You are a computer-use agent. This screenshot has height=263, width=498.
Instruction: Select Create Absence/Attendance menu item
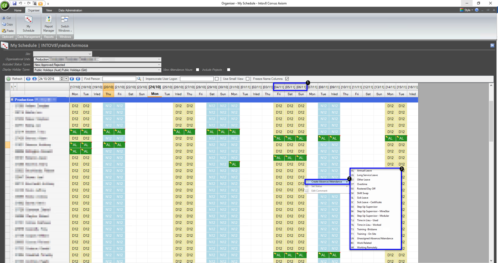coord(327,182)
